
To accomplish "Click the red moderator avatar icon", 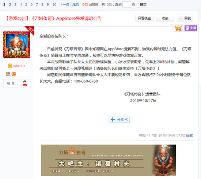I will point(25,83).
